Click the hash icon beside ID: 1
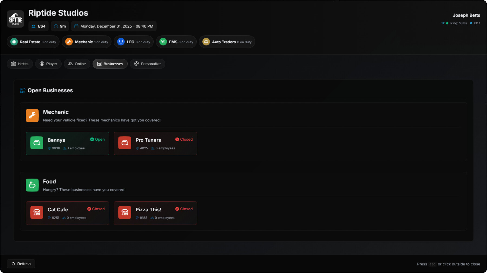The height and width of the screenshot is (273, 487). (x=471, y=23)
